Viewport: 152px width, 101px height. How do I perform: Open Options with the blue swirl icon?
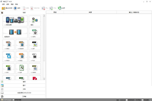coord(15,8)
